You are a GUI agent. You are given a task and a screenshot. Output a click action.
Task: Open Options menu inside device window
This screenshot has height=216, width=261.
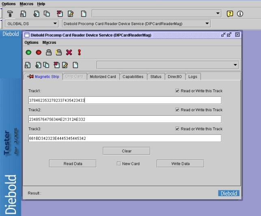[32, 43]
